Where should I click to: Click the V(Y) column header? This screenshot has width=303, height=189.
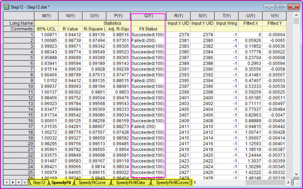point(276,16)
